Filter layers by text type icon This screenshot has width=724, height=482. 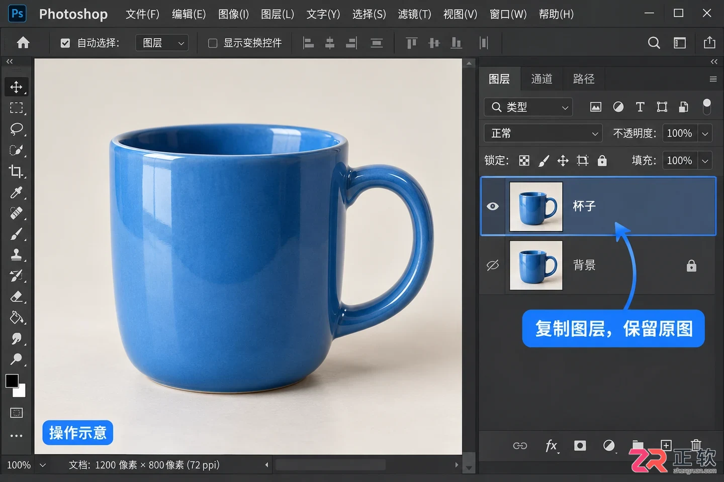tap(640, 106)
